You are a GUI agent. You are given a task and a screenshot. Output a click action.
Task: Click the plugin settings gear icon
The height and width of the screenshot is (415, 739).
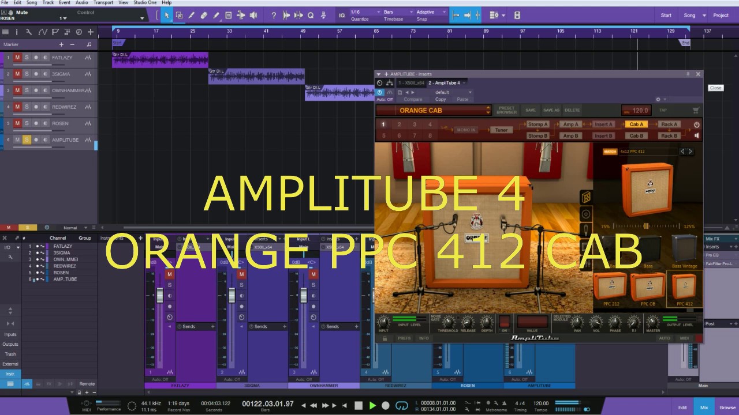point(658,99)
